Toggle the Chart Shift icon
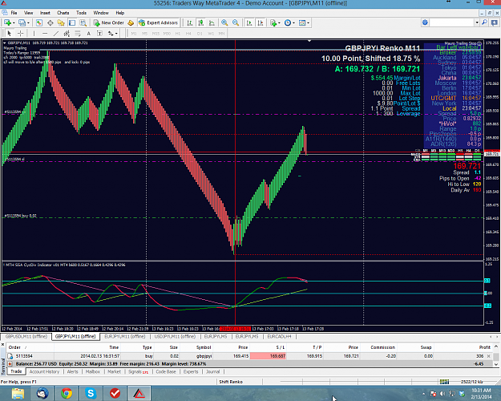The height and width of the screenshot is (401, 501). tap(261, 22)
